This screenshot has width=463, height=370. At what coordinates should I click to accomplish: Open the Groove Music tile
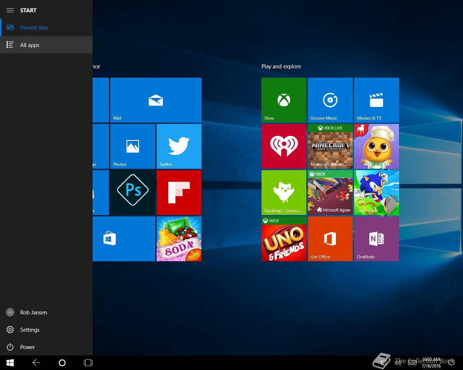coord(330,100)
